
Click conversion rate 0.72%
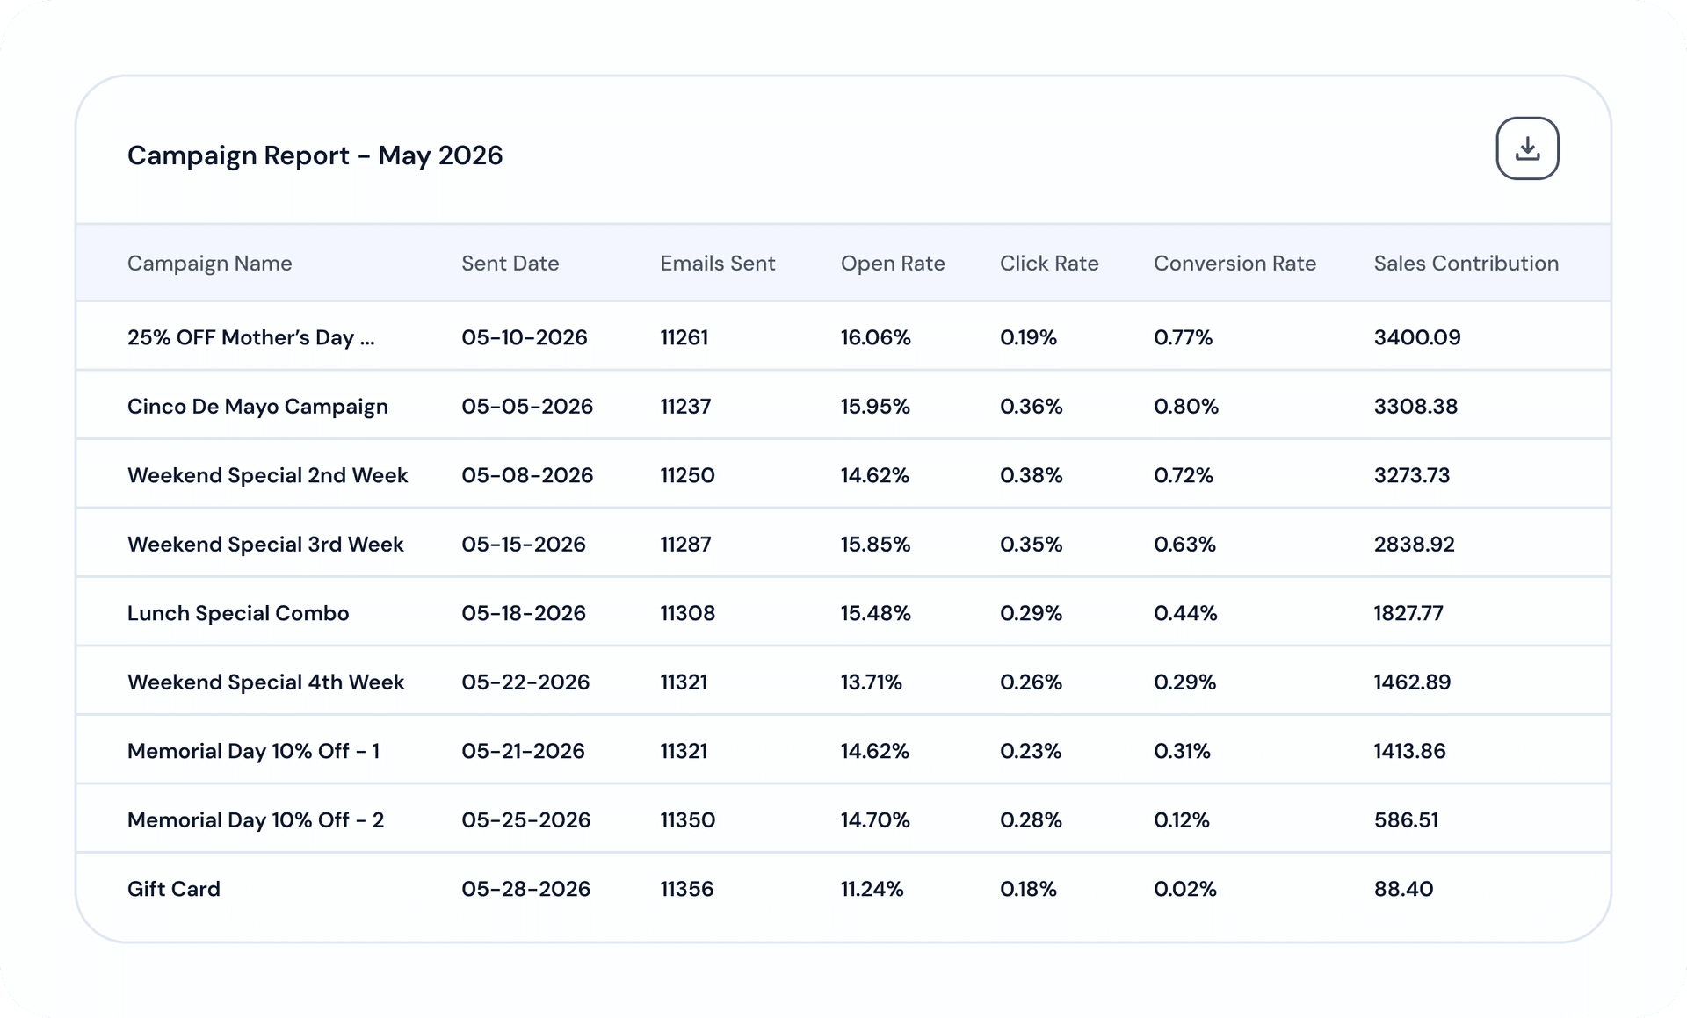click(x=1184, y=475)
